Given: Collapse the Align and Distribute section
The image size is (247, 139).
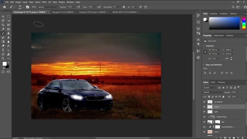Looking at the screenshot, I should click(204, 65).
